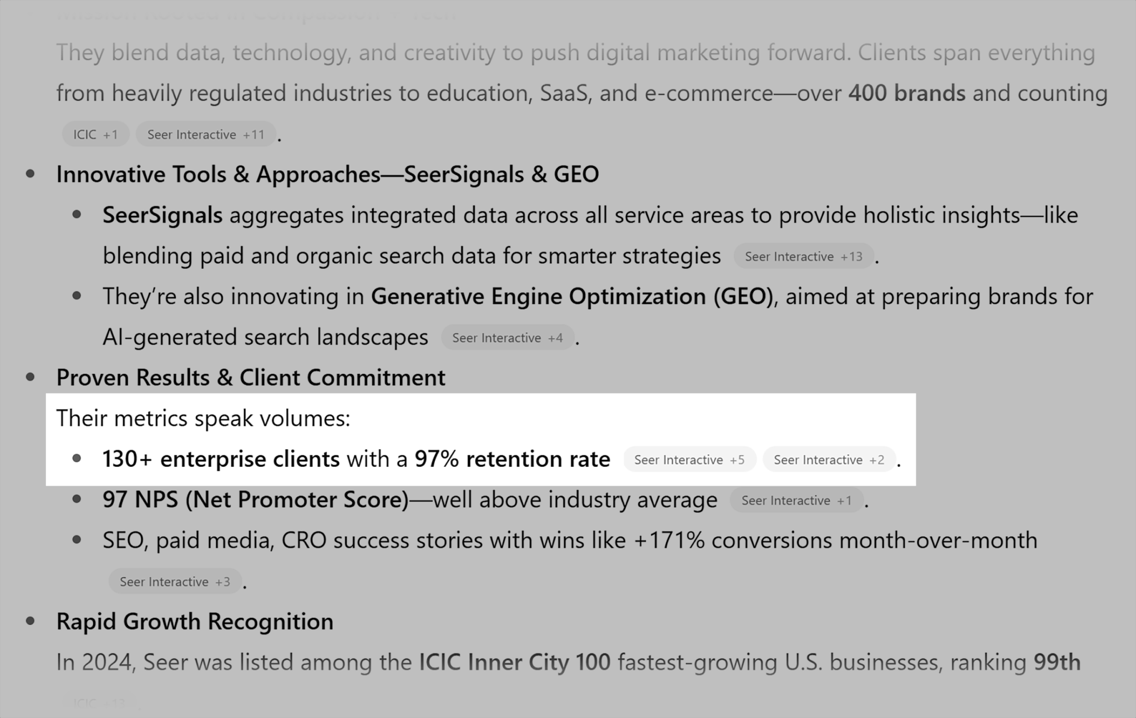
Task: Click the bold "Generative Engine Optimization (GEO)" text
Action: click(x=572, y=297)
